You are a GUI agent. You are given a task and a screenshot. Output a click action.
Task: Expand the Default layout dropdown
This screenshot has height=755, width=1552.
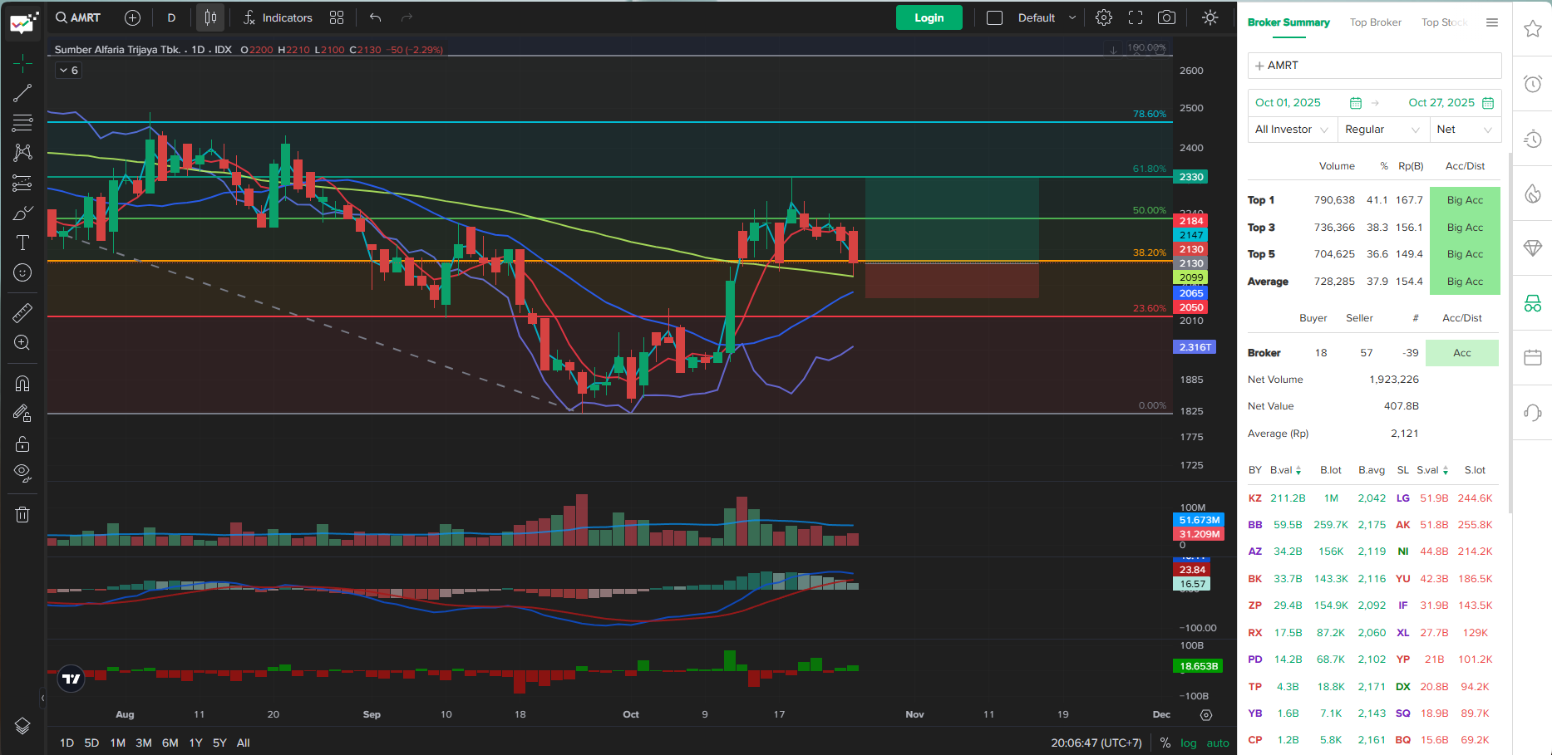[1047, 17]
